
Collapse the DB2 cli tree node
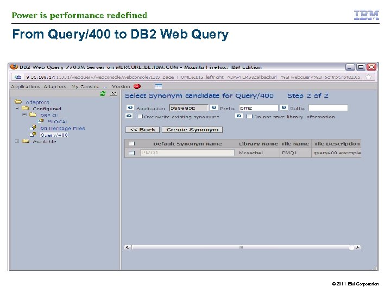pos(24,115)
